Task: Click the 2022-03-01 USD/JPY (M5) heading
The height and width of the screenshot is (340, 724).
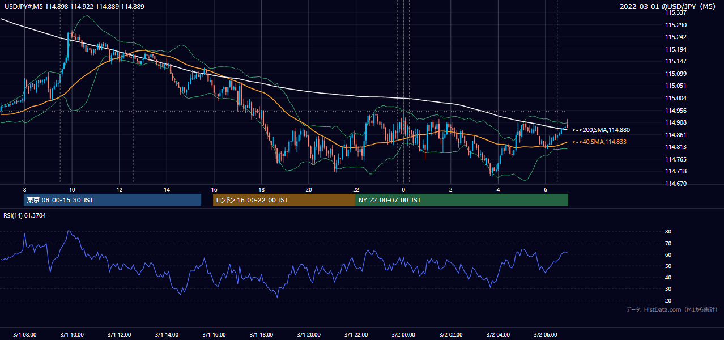Action: point(668,7)
